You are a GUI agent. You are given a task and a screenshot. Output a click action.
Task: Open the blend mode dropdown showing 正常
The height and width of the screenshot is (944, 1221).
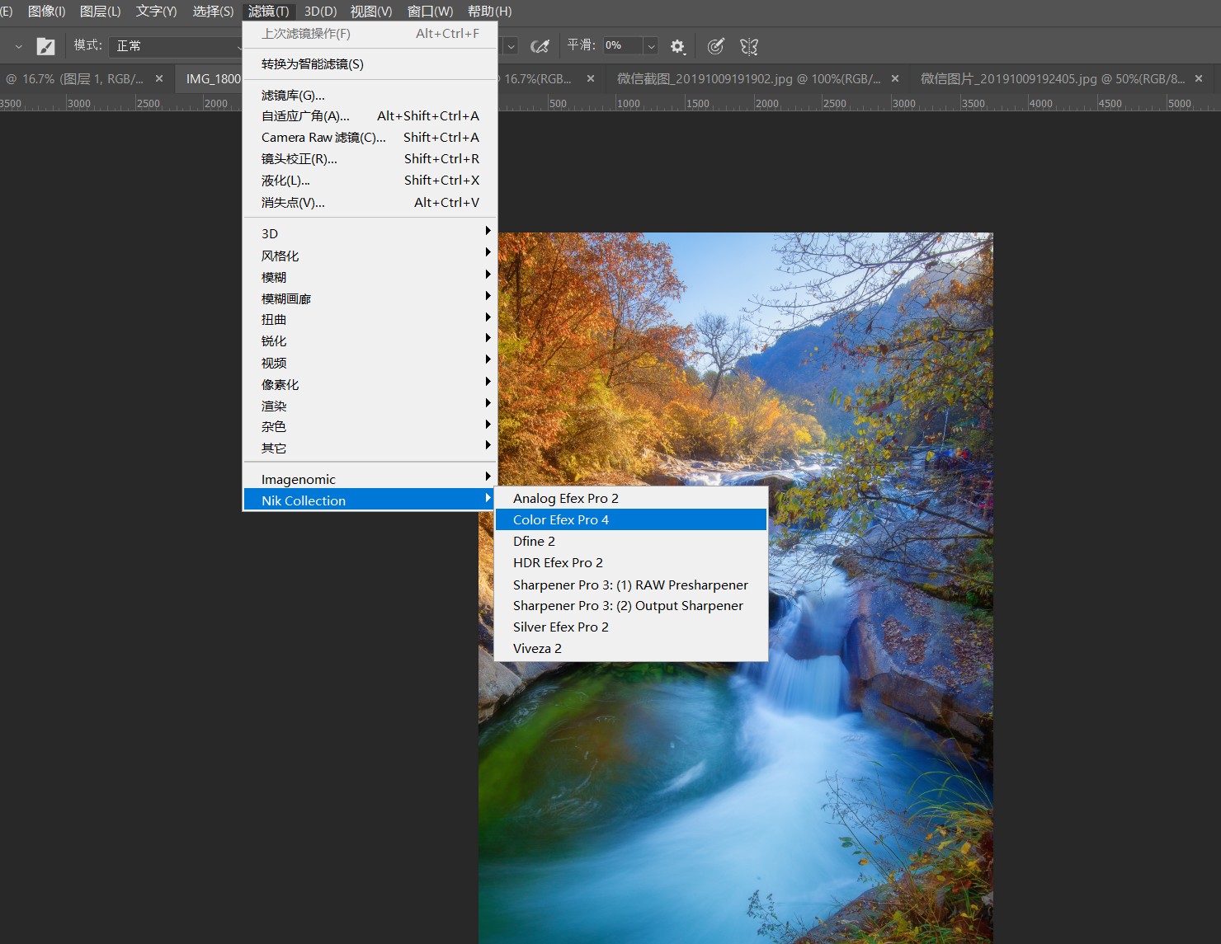pos(177,46)
